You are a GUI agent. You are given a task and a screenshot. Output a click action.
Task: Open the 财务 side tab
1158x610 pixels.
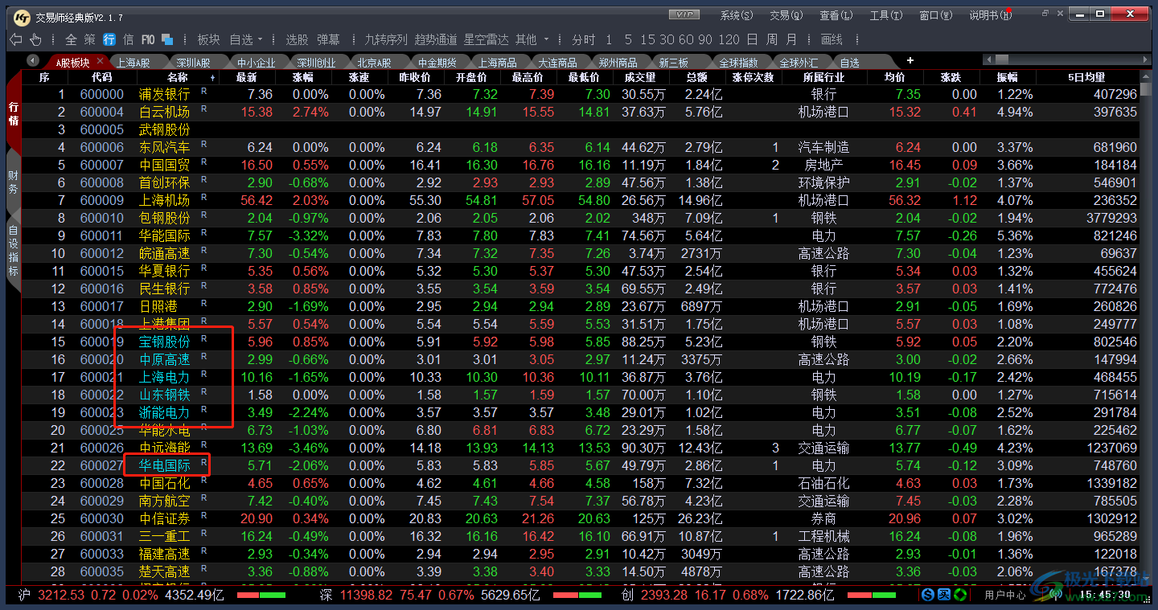[13, 182]
